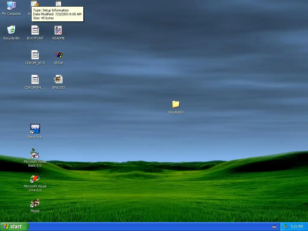Screen dimensions: 308x231
Task: Click the README label text
Action: click(59, 38)
